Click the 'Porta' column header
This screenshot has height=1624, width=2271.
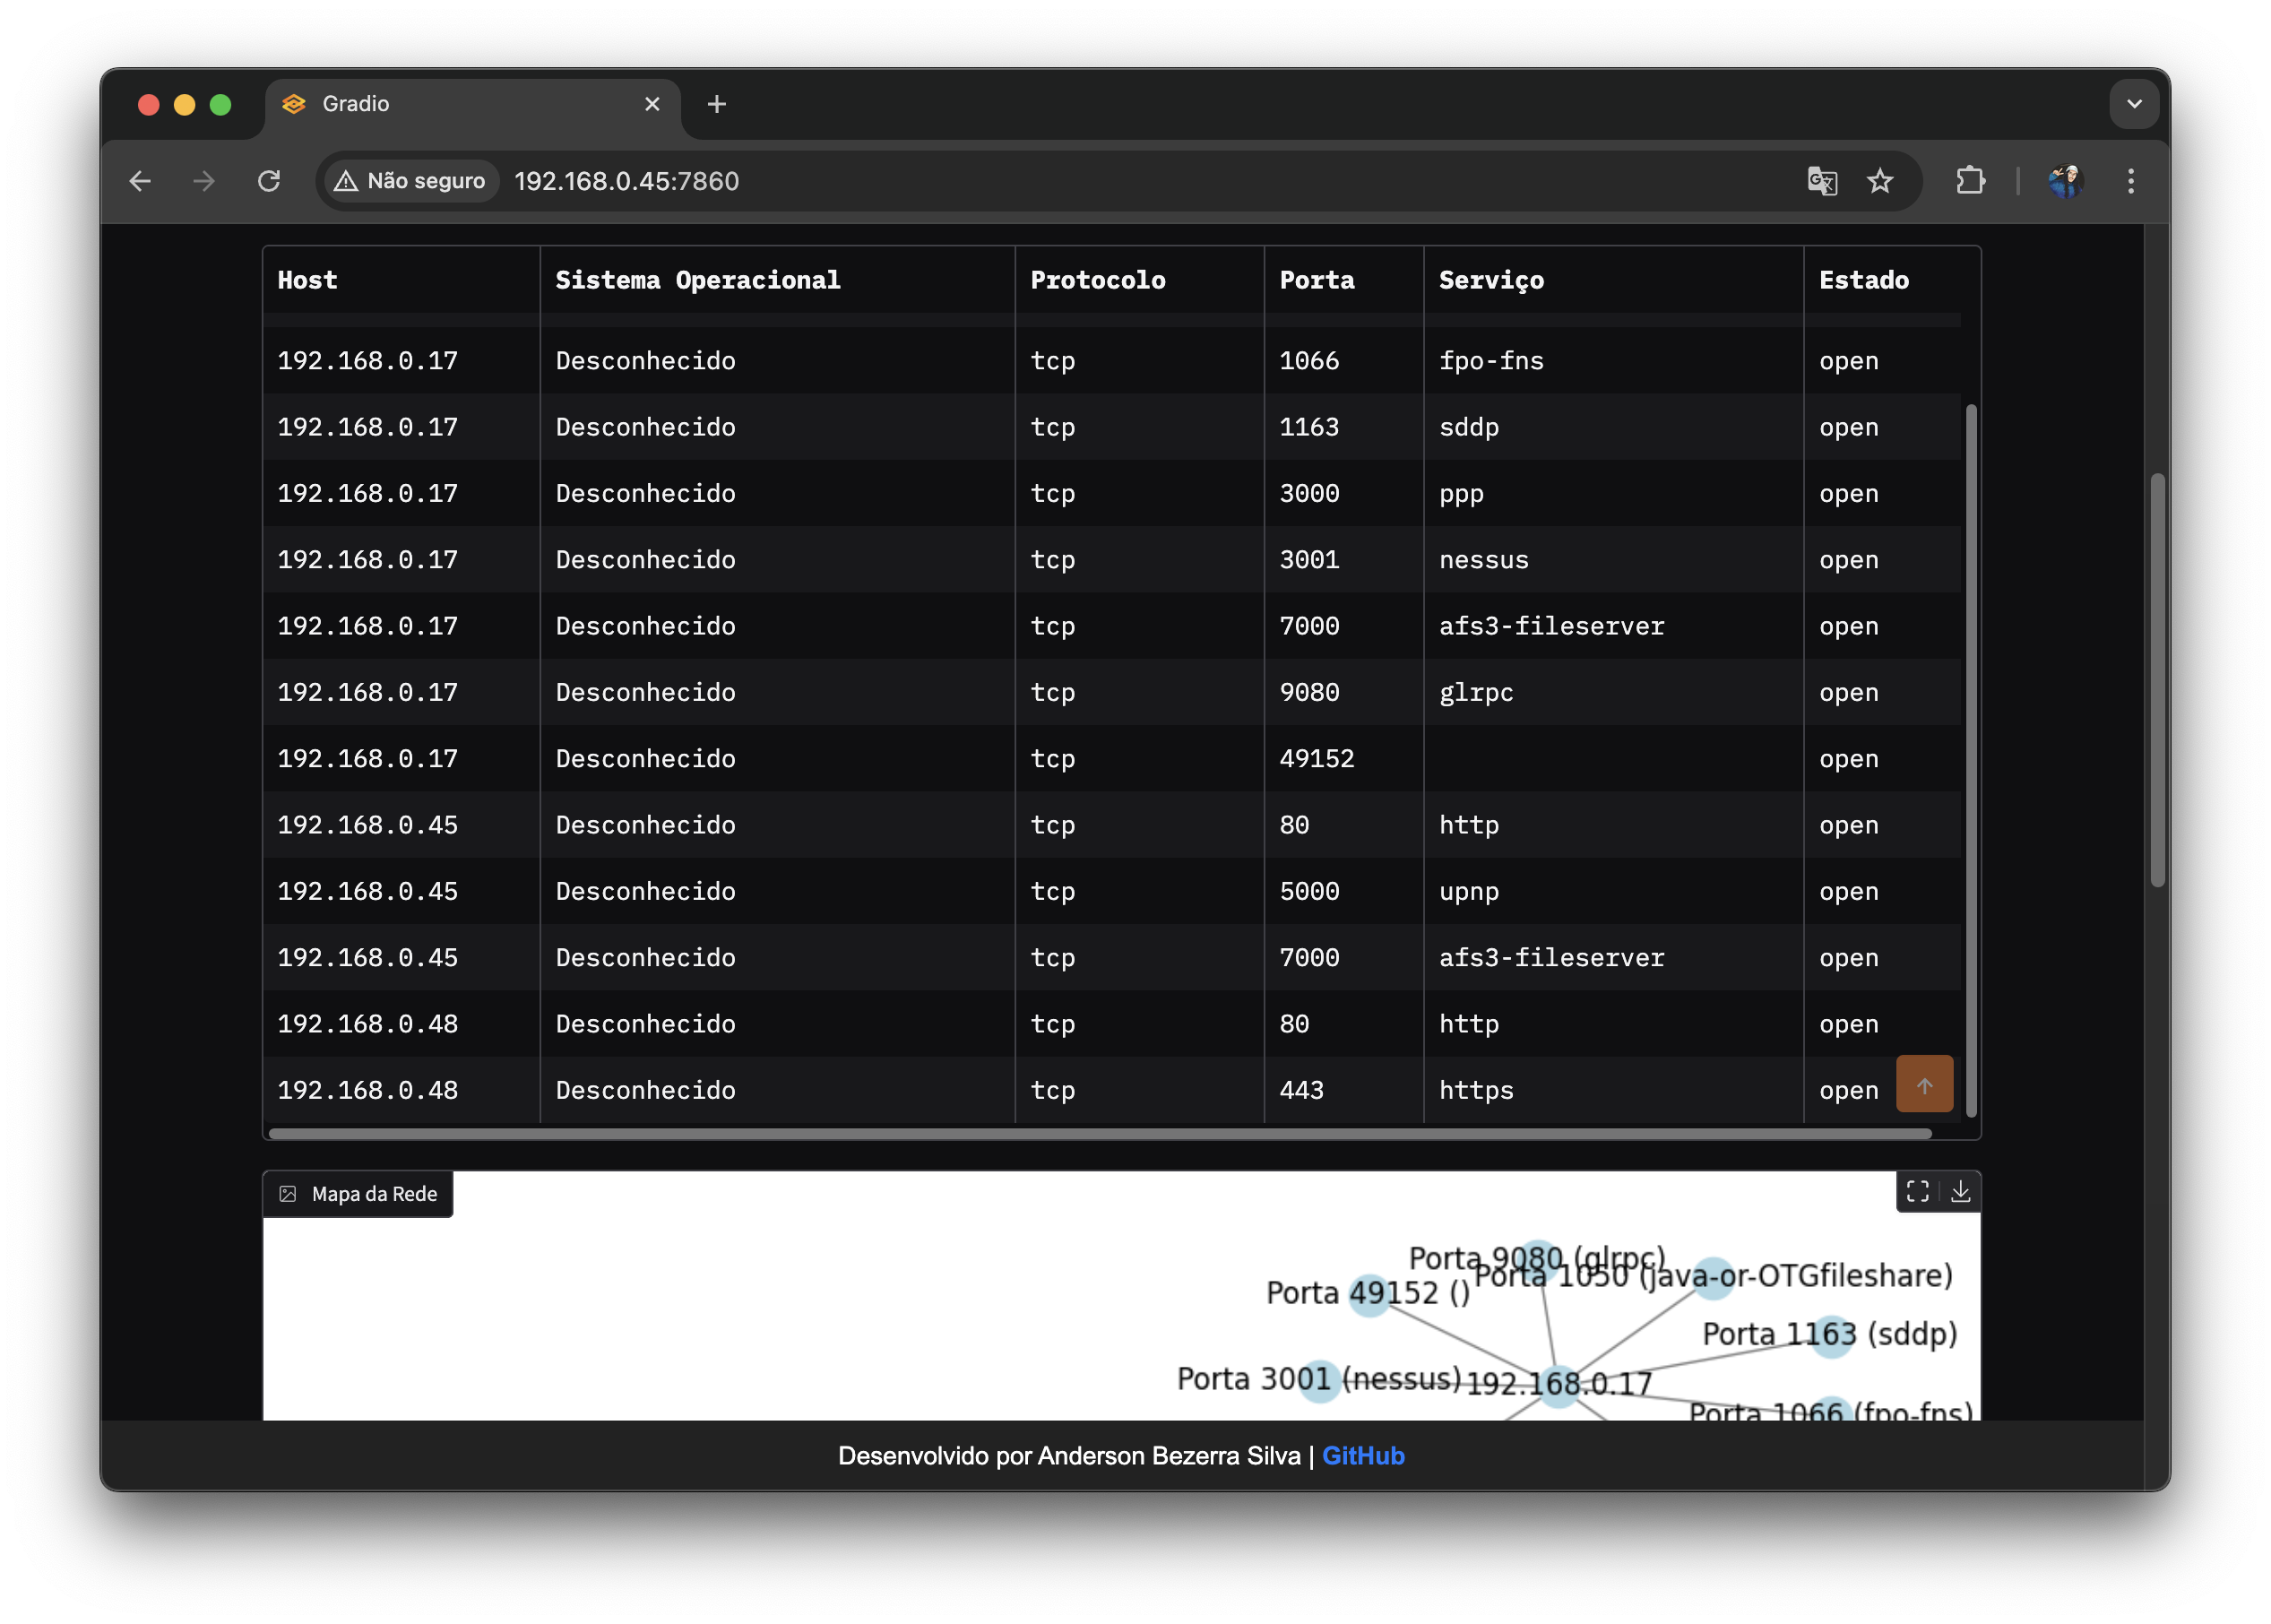[1344, 280]
